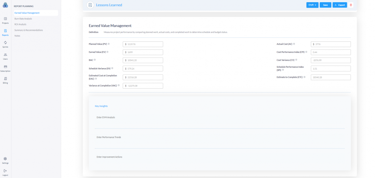The height and width of the screenshot is (178, 375).
Task: Show info for Cost Performance Index
Action: (x=306, y=52)
